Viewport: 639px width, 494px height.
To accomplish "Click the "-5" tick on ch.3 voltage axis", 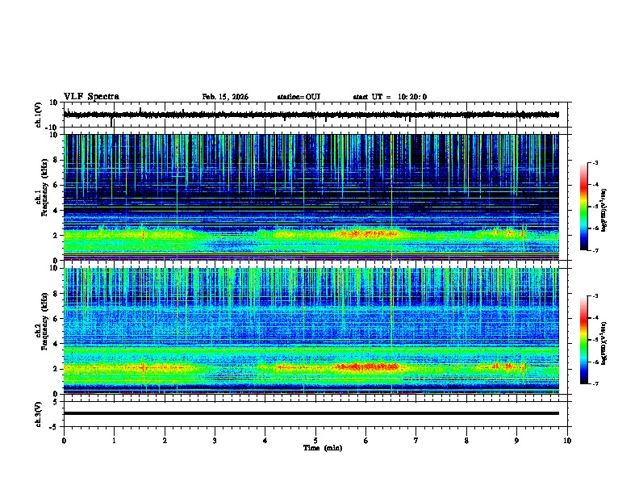I will tap(55, 427).
